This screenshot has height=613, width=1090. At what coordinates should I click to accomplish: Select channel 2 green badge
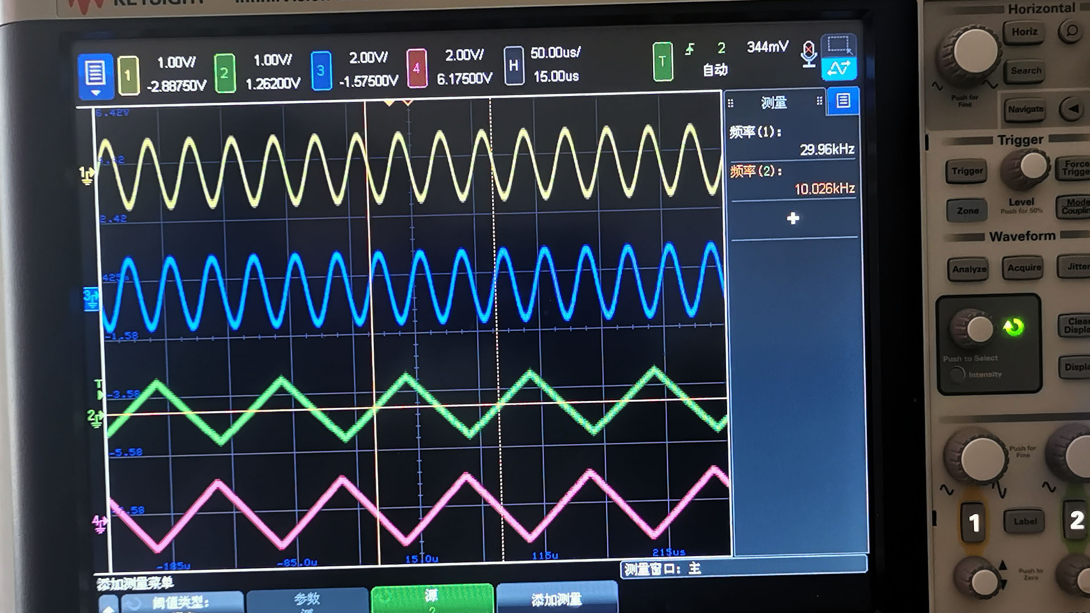pos(224,72)
